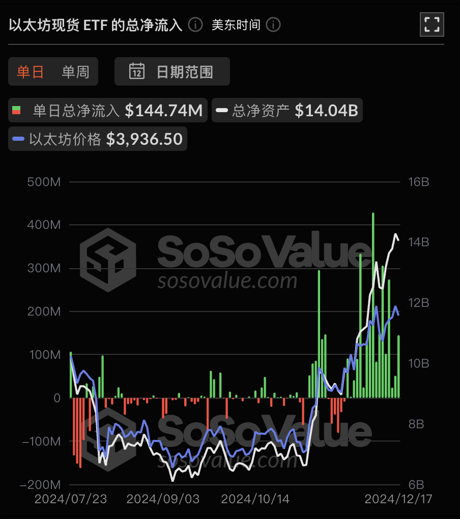Click the 14B right axis label
Image resolution: width=460 pixels, height=519 pixels.
tap(418, 242)
